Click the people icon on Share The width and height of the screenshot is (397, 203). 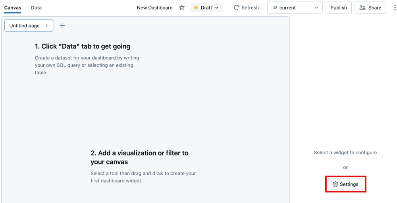click(362, 8)
